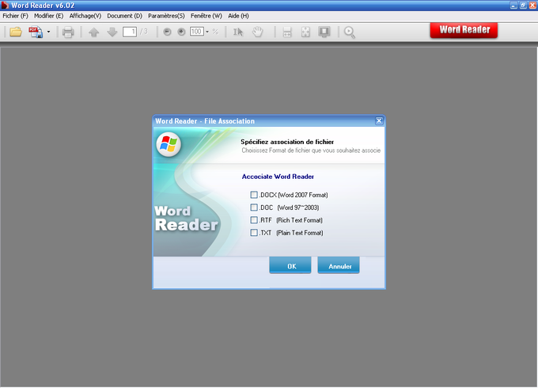
Task: Minimize the Word Reader main window
Action: 513,6
